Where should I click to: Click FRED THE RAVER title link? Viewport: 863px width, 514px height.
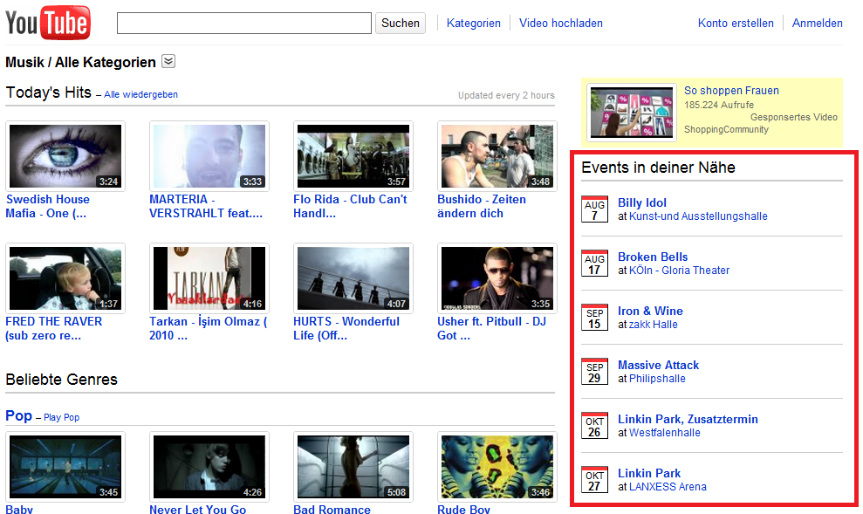point(54,328)
